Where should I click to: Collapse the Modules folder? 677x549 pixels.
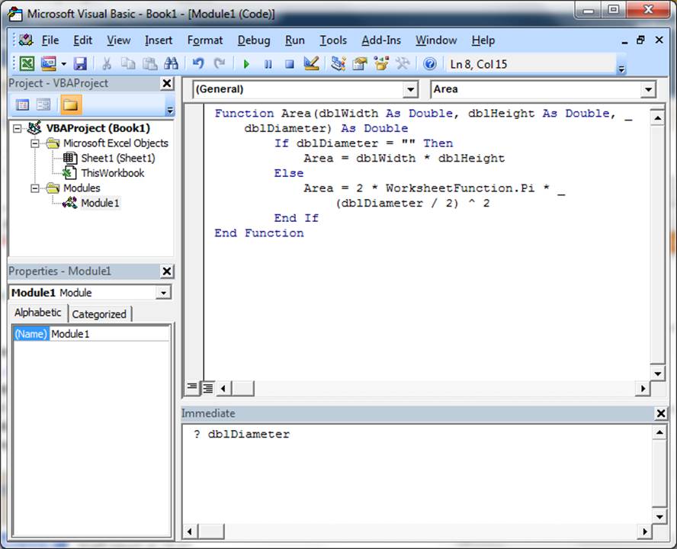[x=35, y=188]
